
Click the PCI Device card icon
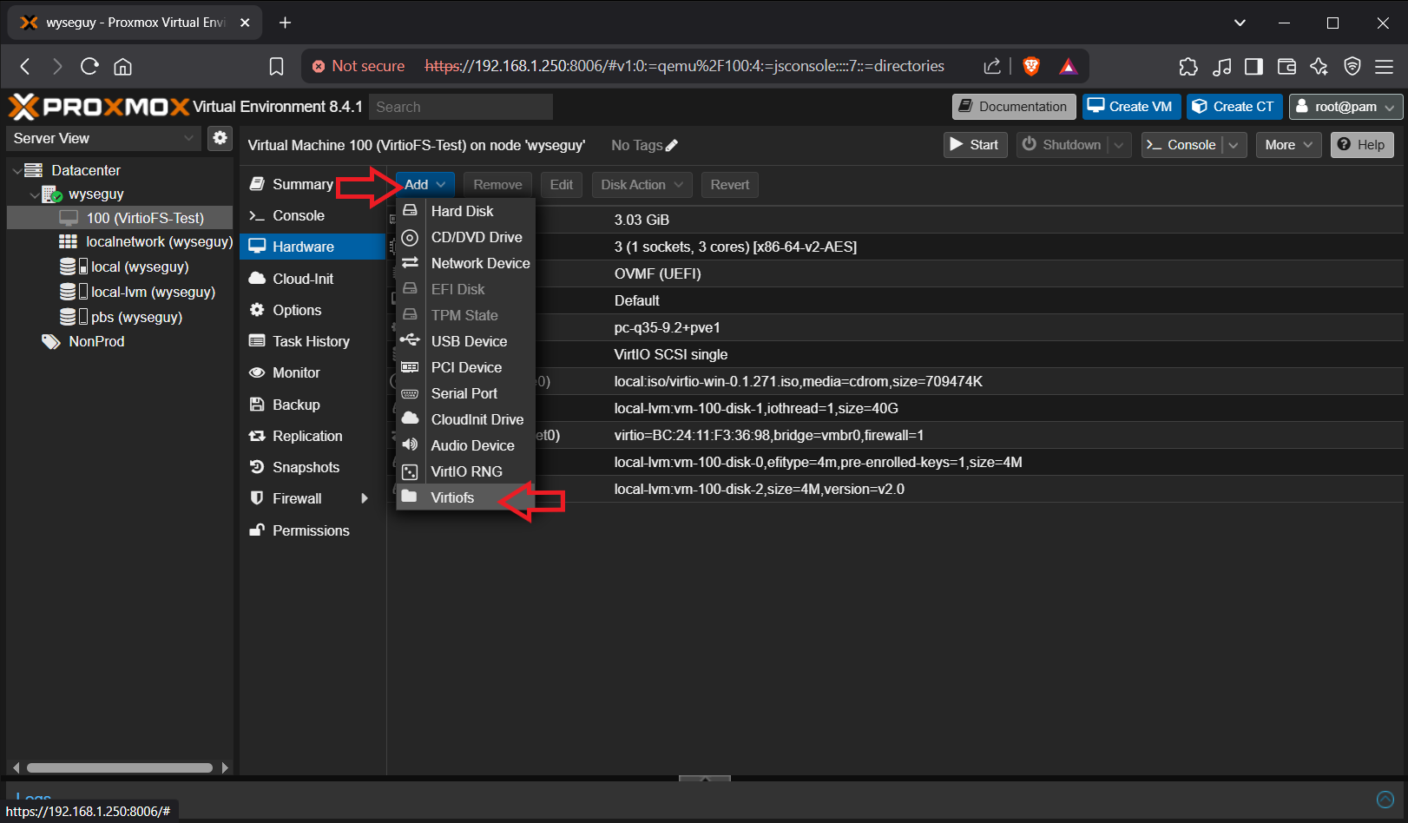click(410, 367)
